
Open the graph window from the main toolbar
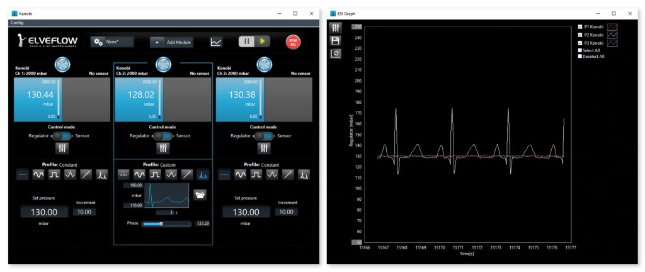coord(216,42)
